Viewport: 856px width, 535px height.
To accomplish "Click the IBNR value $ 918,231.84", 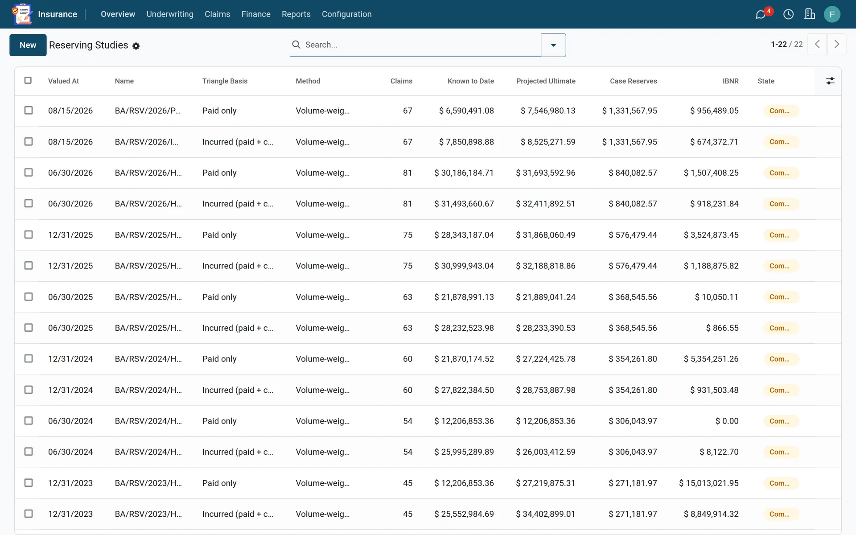I will pos(714,204).
